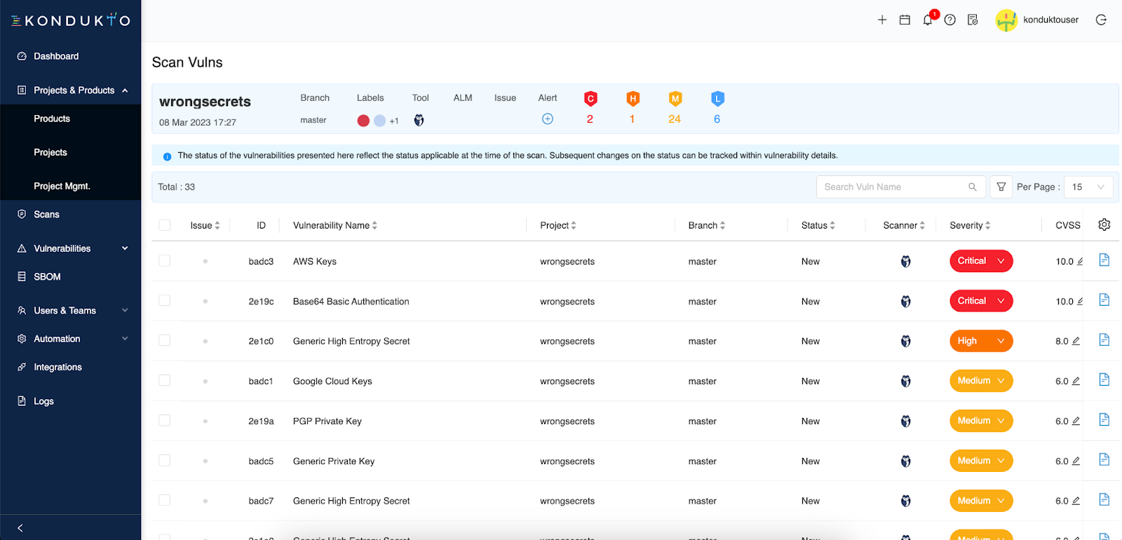This screenshot has width=1122, height=540.
Task: Toggle the select-all checkbox in table header
Action: tap(165, 225)
